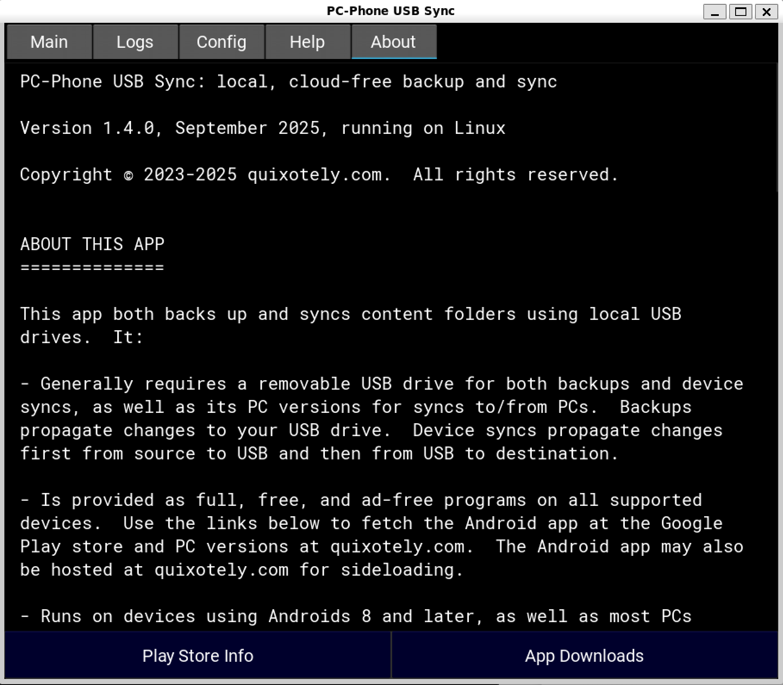Go to the Config tab
The height and width of the screenshot is (685, 783).
click(221, 42)
